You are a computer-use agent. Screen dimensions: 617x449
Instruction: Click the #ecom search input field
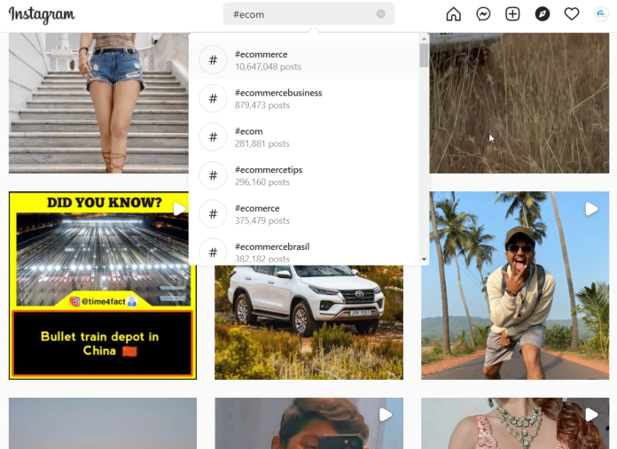click(308, 14)
